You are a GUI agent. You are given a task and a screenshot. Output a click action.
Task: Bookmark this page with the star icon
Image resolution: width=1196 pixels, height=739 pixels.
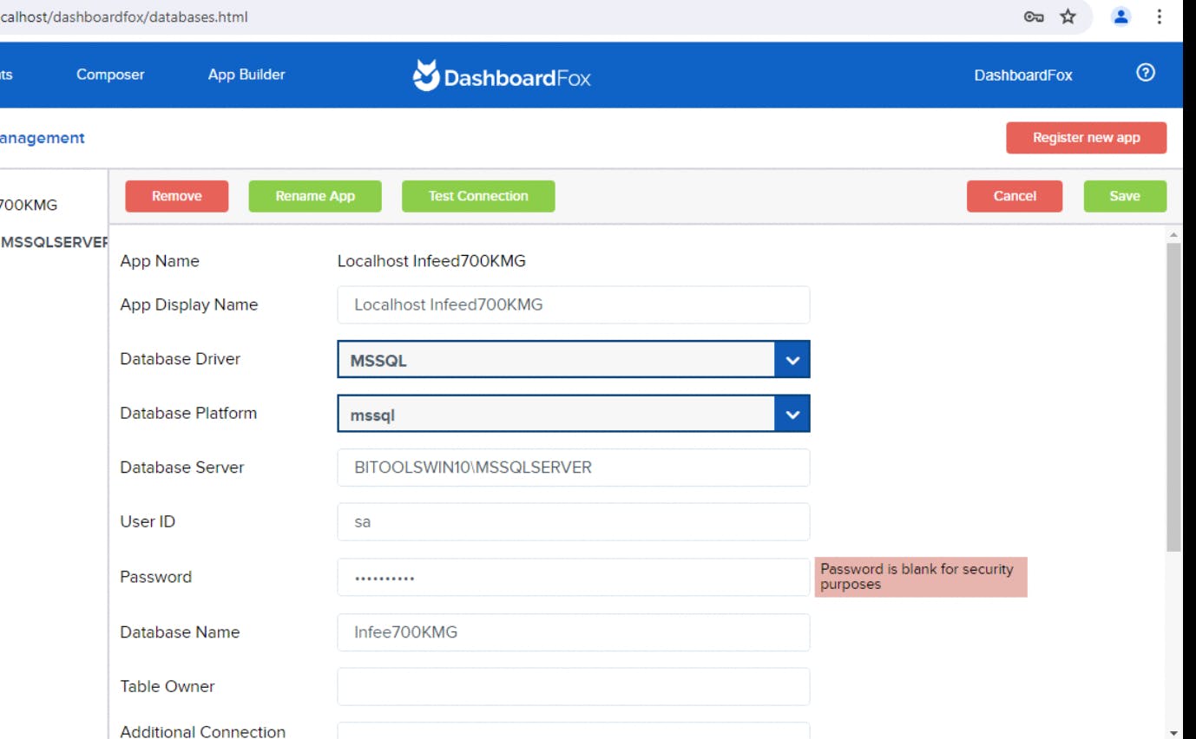pos(1068,16)
